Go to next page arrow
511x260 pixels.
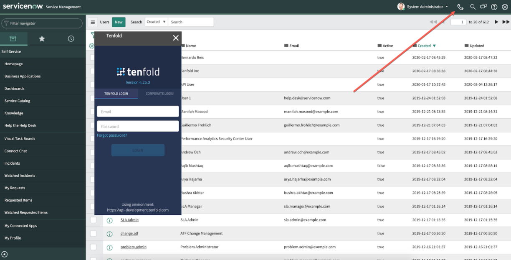496,22
